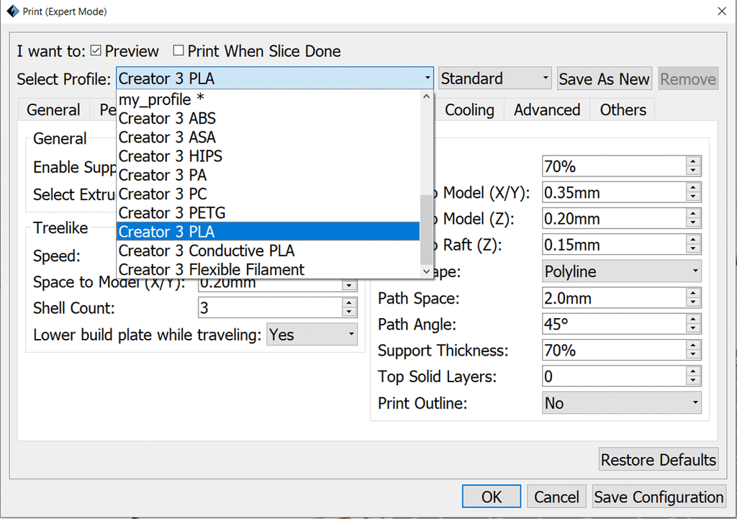737x519 pixels.
Task: Collapse the Select Profile combo box
Action: tap(427, 78)
